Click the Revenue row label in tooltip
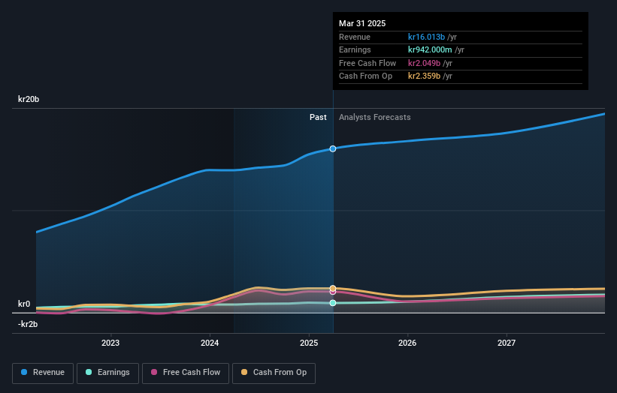The image size is (617, 393). (355, 37)
